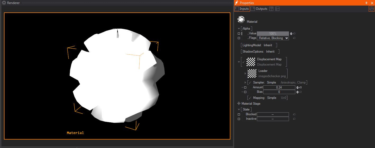Toggle the Sampler checkmark
Viewport: 375px width, 148px height.
(250, 82)
